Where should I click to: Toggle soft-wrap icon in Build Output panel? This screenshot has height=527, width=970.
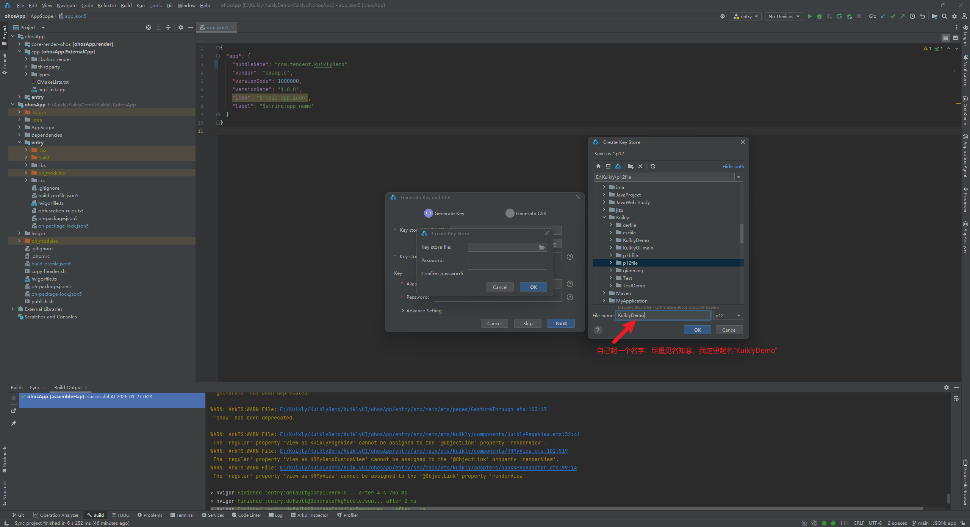tap(956, 398)
